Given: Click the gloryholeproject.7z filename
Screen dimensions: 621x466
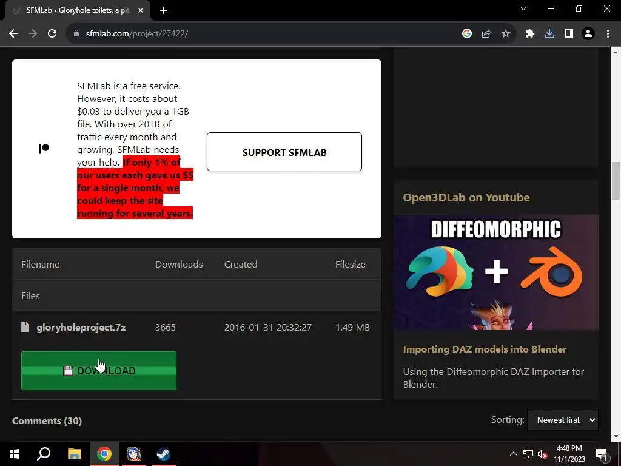Looking at the screenshot, I should 81,327.
